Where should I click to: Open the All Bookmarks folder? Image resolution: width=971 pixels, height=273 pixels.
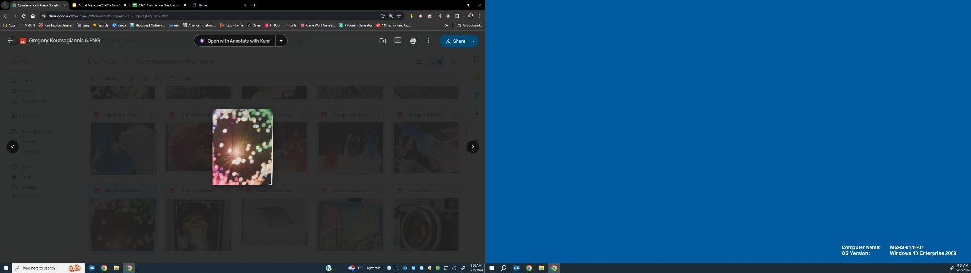pos(469,25)
